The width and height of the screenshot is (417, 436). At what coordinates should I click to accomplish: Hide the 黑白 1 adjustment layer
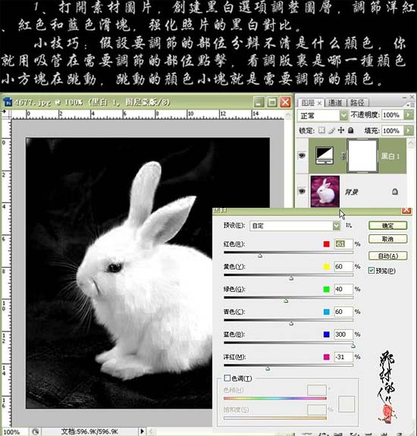[x=302, y=155]
